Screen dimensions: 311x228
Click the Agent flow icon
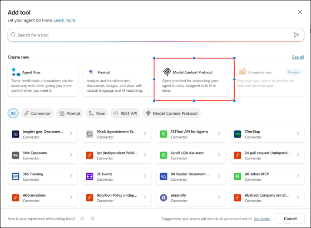click(16, 72)
